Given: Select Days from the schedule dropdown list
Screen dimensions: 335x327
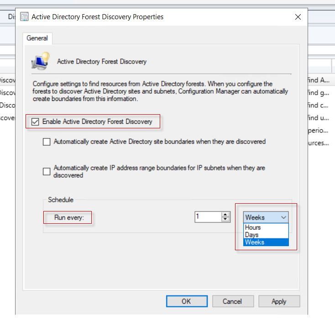Looking at the screenshot, I should (x=266, y=235).
